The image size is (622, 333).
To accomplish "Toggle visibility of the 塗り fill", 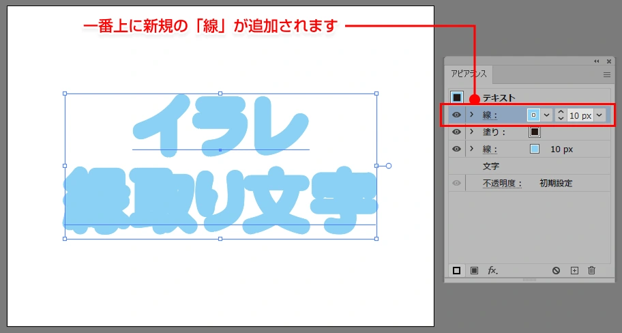I will [x=456, y=132].
